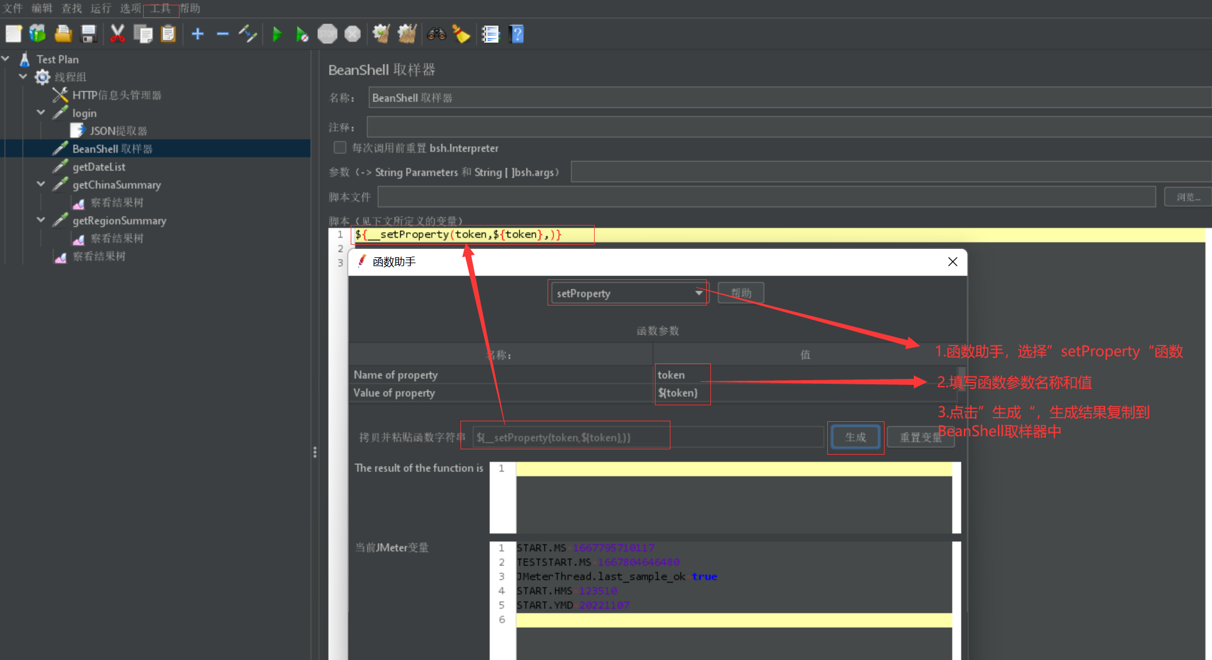Open the 帮助 menu in menu bar
The width and height of the screenshot is (1212, 660).
pyautogui.click(x=190, y=8)
